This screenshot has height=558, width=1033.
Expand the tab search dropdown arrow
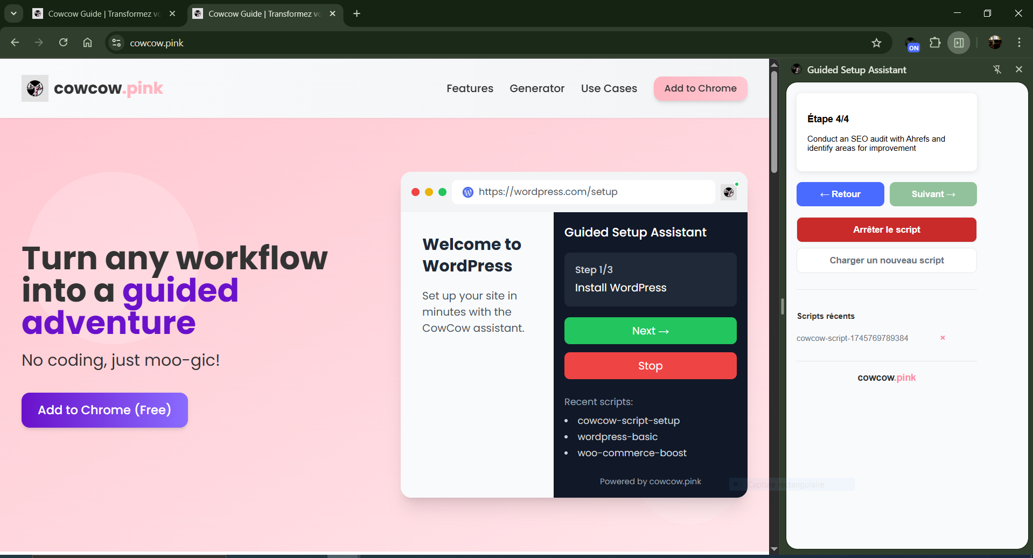pos(13,13)
